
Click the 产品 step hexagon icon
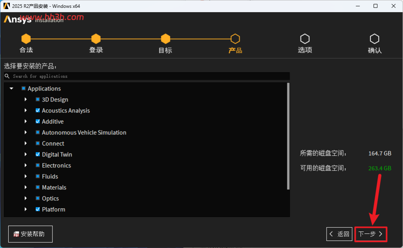(235, 39)
